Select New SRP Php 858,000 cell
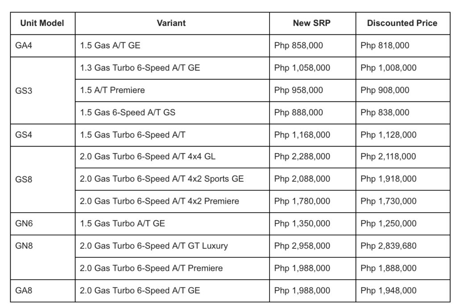This screenshot has width=457, height=306. 312,46
